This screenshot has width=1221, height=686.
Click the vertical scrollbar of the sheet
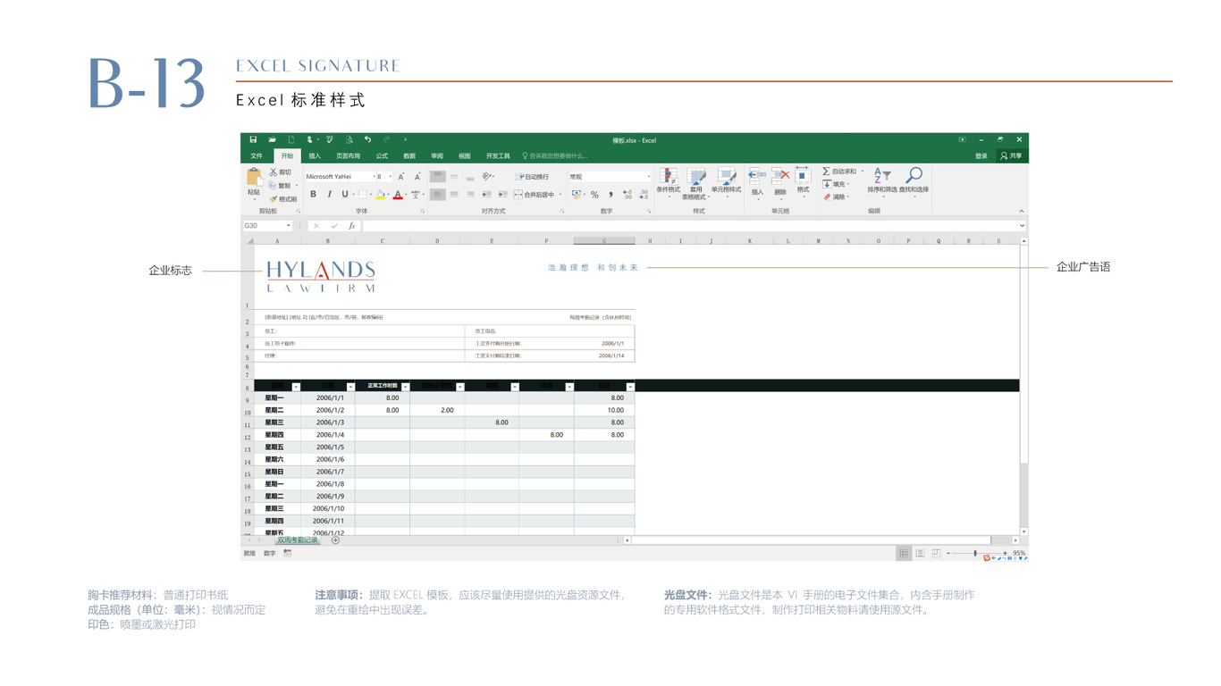click(x=1024, y=386)
